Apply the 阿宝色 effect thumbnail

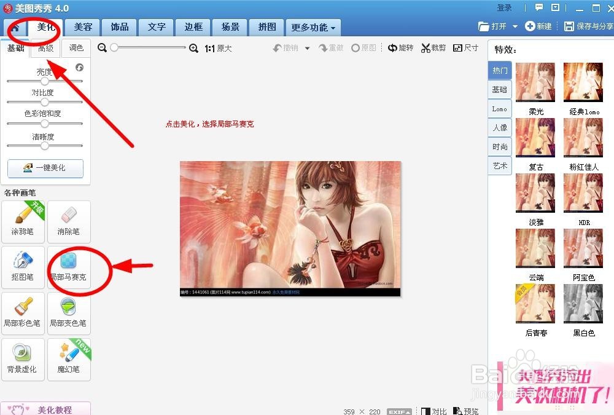pos(583,248)
